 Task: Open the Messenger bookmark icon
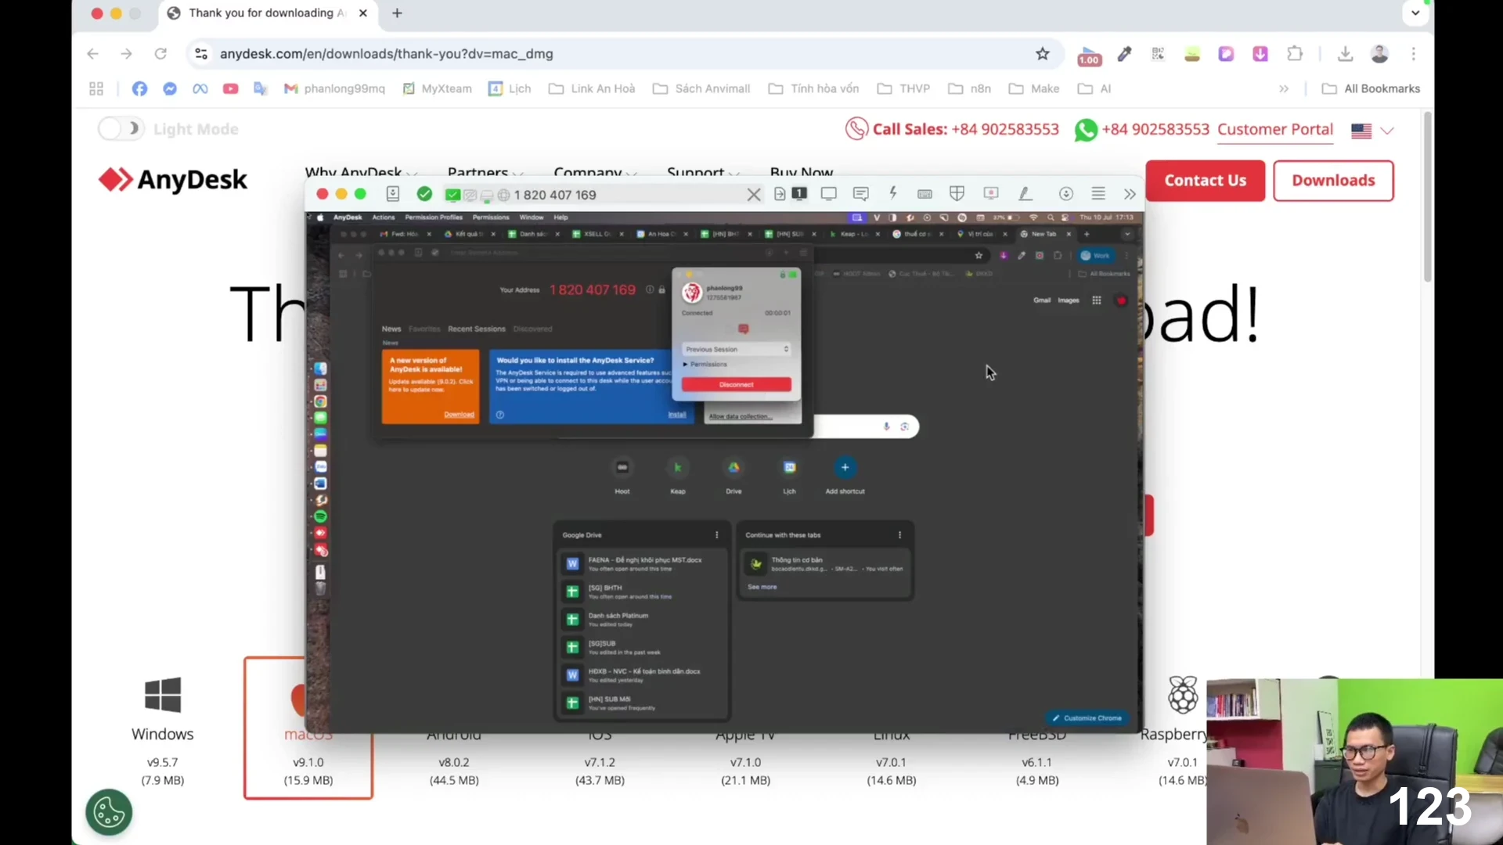click(x=170, y=88)
